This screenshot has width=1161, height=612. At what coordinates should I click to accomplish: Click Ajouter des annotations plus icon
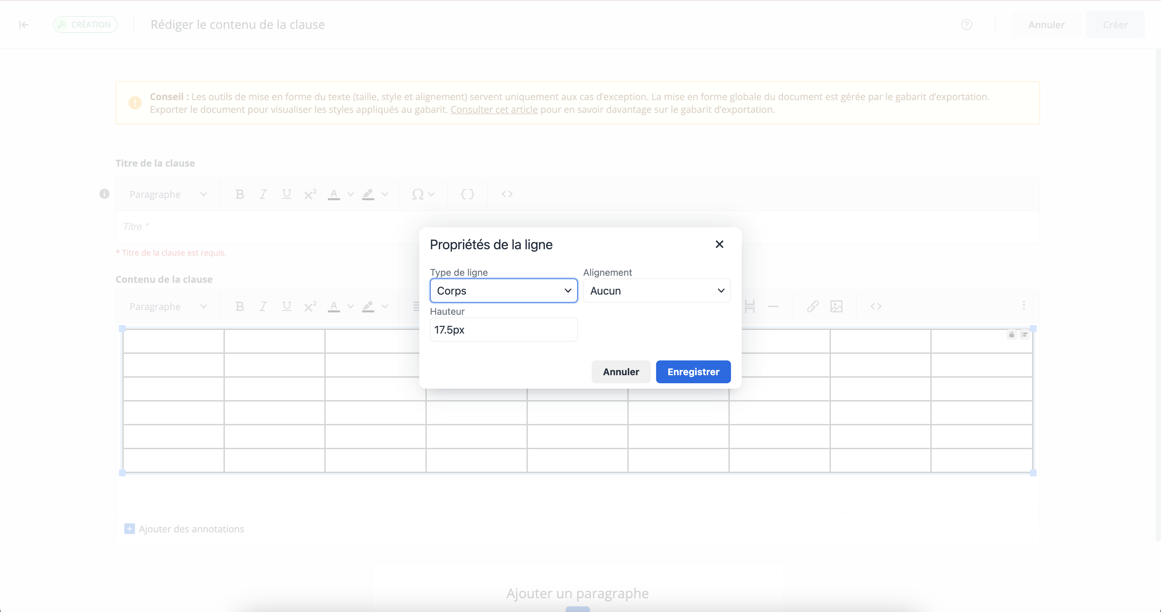point(129,529)
